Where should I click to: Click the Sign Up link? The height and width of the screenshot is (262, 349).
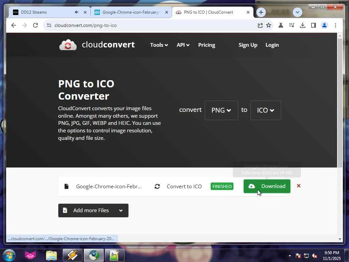pos(248,45)
